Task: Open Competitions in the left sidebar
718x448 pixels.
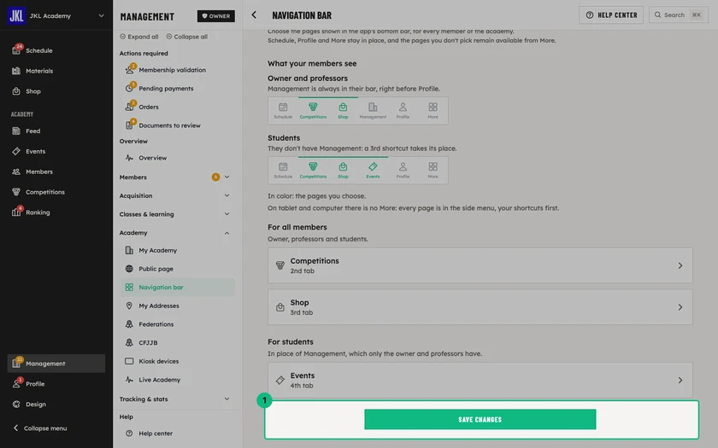Action: tap(44, 192)
